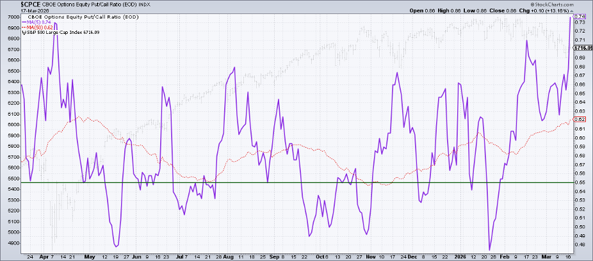Click the purple 0.74 price tag on right axis
593x261 pixels.
pos(580,17)
